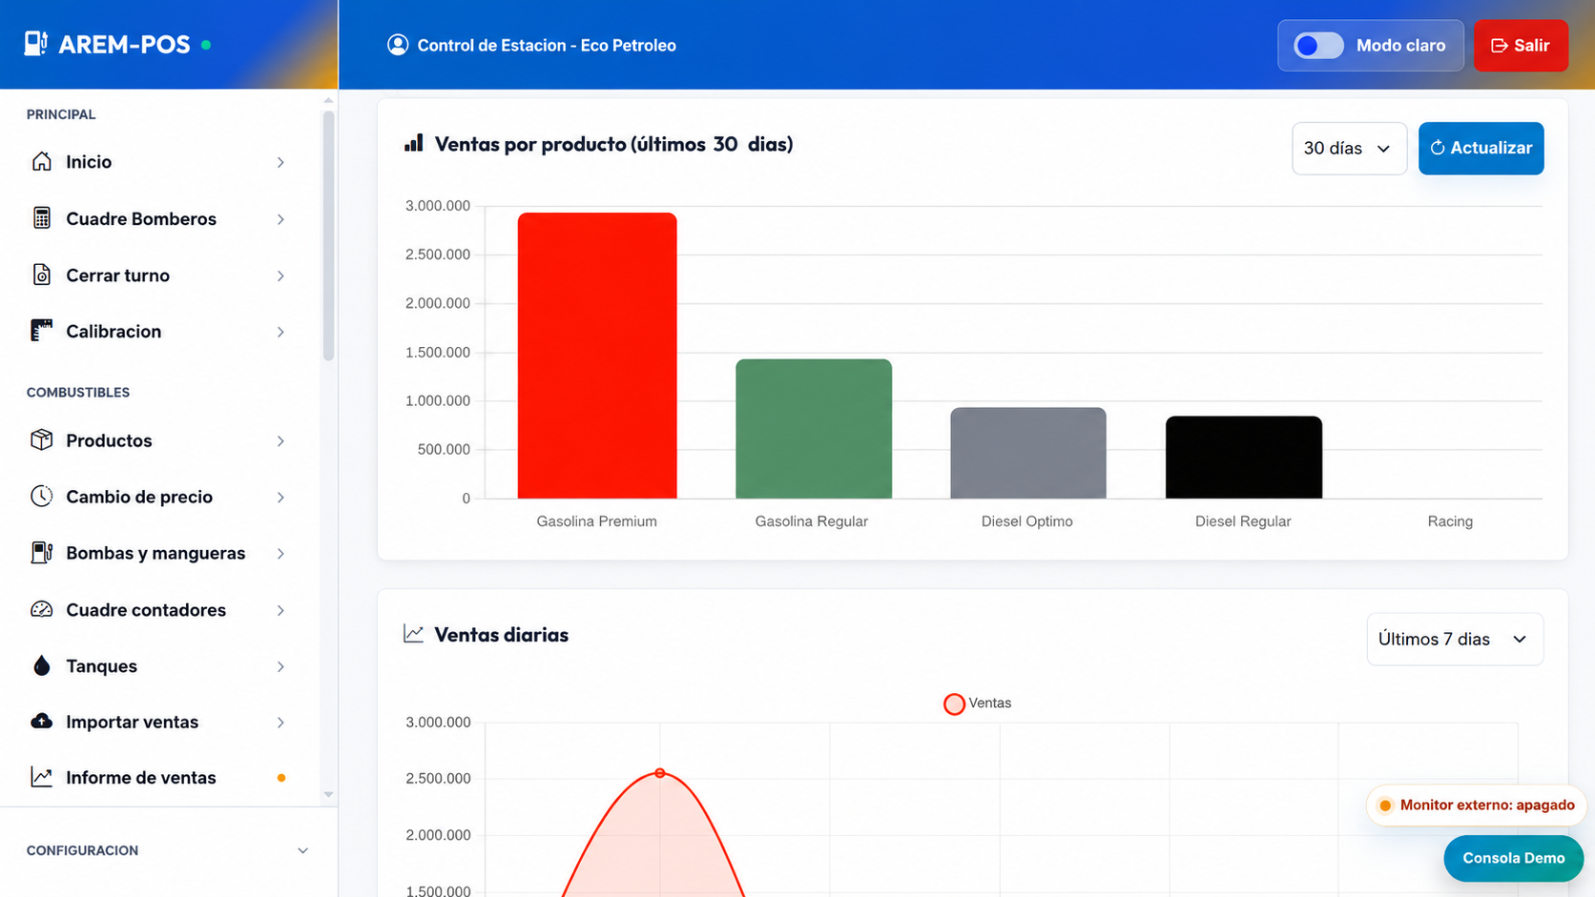The image size is (1595, 897).
Task: Click the Calibracion ruler icon
Action: click(41, 331)
